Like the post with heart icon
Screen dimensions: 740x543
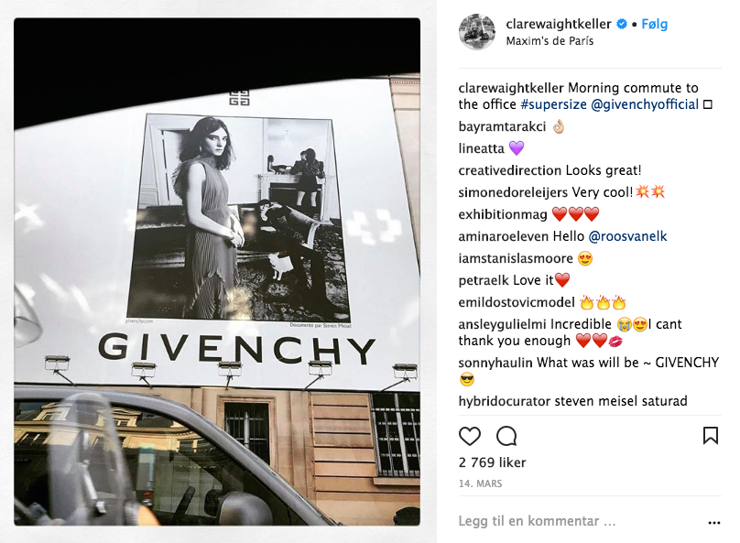point(470,436)
